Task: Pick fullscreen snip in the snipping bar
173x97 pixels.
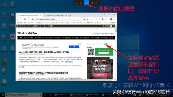Action: (92, 3)
